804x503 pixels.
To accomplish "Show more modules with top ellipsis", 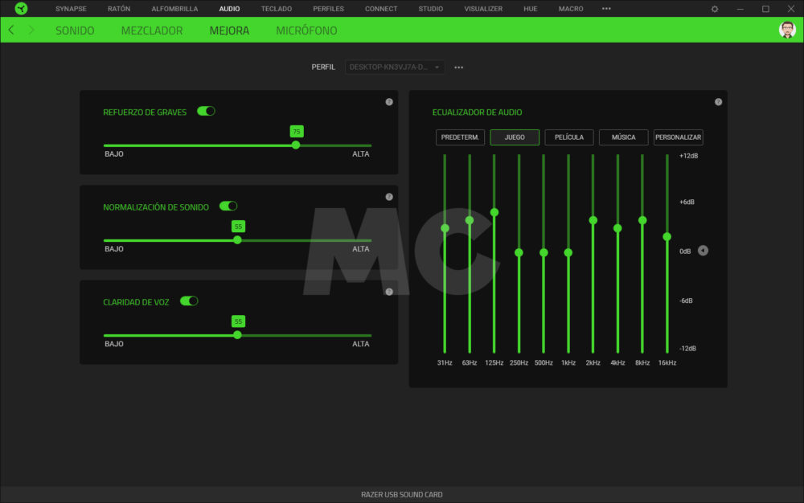I will coord(606,9).
